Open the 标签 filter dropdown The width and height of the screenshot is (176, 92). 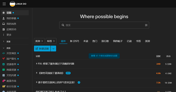coord(51,41)
